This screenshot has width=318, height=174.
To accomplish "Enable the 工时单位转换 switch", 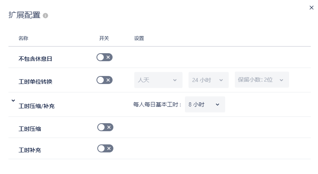I will (105, 80).
